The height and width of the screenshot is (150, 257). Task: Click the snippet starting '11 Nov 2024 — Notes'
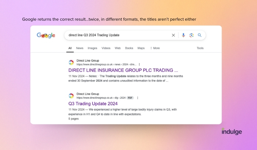point(126,78)
